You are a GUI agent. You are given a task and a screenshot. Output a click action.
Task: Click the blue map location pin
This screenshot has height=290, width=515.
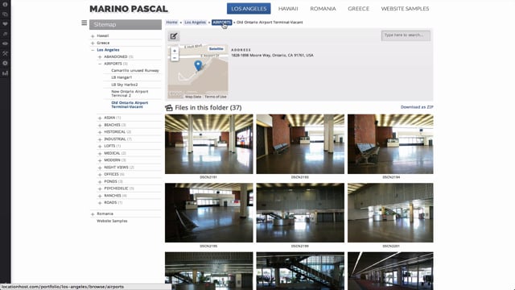click(198, 66)
